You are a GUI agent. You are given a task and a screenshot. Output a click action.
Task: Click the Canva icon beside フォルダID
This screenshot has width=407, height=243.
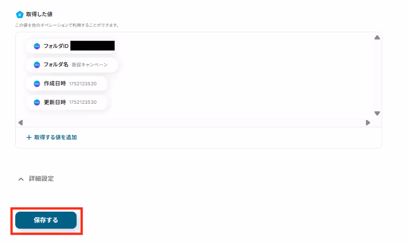37,46
